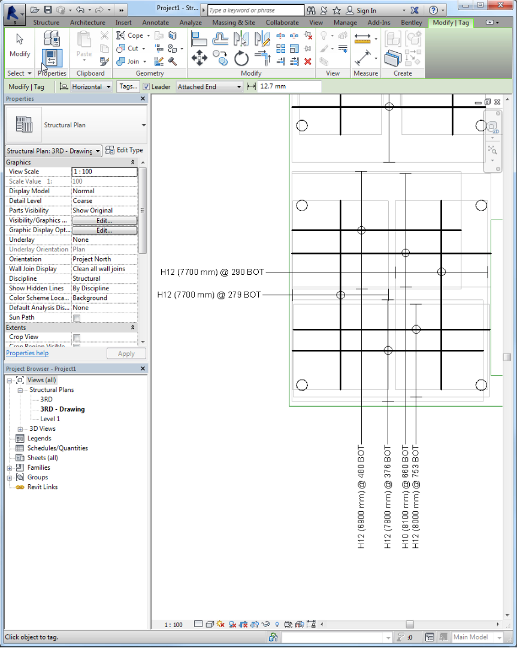The height and width of the screenshot is (648, 517).
Task: Open the Visual Style icon in view bar
Action: coord(210,624)
